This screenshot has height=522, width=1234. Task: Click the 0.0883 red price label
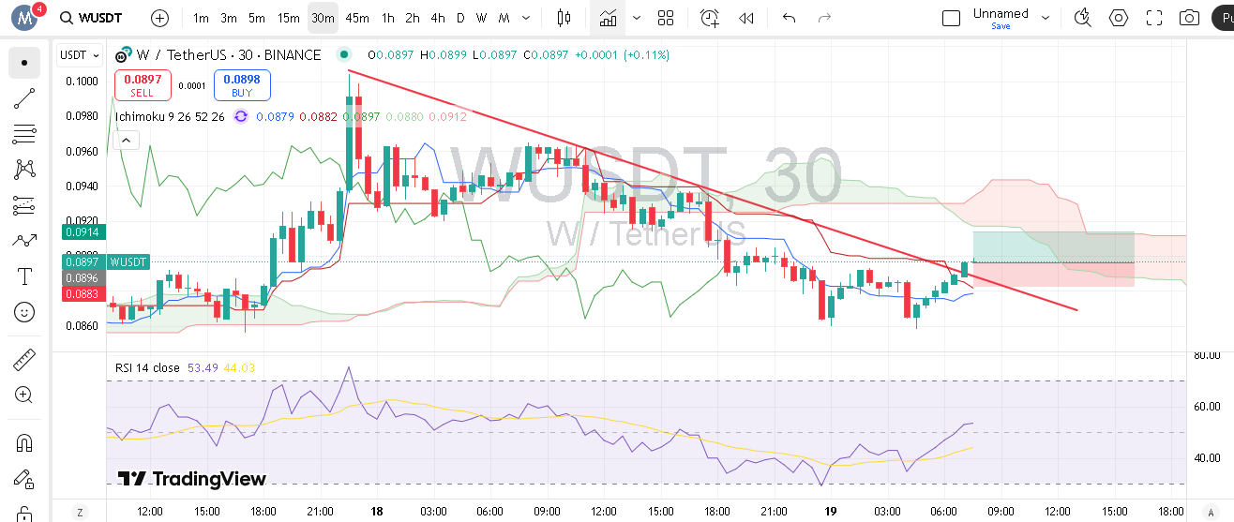click(84, 294)
